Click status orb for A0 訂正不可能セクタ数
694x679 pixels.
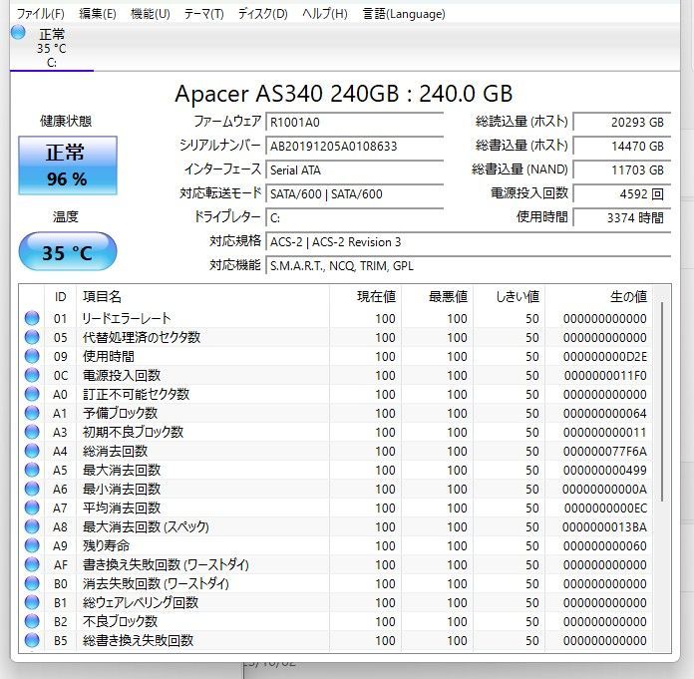point(32,394)
